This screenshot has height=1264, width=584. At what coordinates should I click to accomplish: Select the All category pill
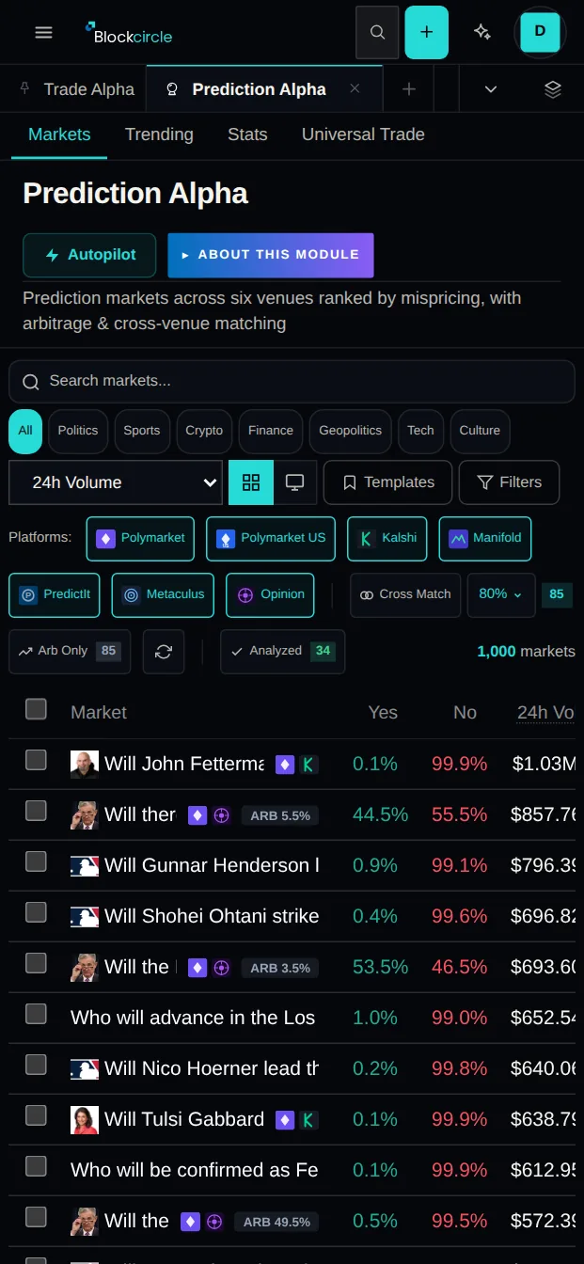pos(25,431)
